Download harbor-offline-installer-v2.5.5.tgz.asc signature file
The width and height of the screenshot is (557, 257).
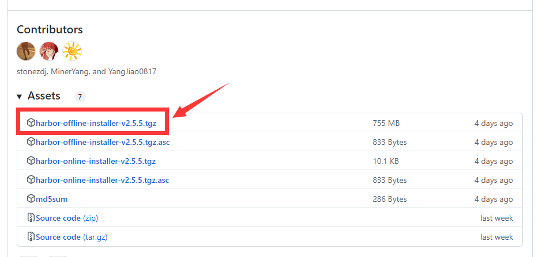click(x=103, y=143)
